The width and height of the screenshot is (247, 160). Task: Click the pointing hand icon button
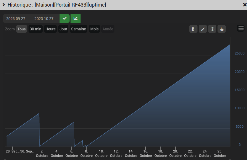(222, 29)
